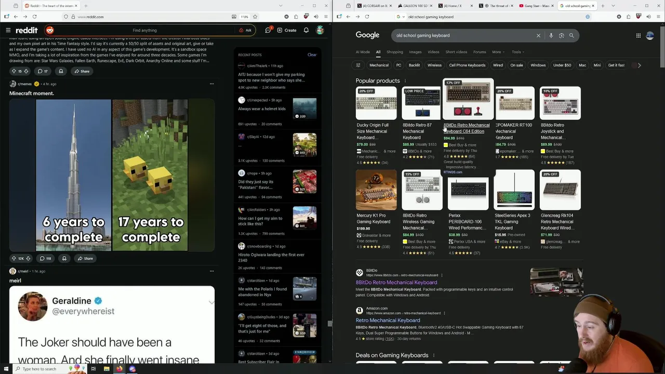Upvote the Minecraft moment post
Image resolution: width=665 pixels, height=374 pixels.
14,258
